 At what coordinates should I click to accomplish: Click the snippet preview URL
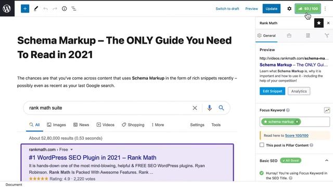[294, 58]
